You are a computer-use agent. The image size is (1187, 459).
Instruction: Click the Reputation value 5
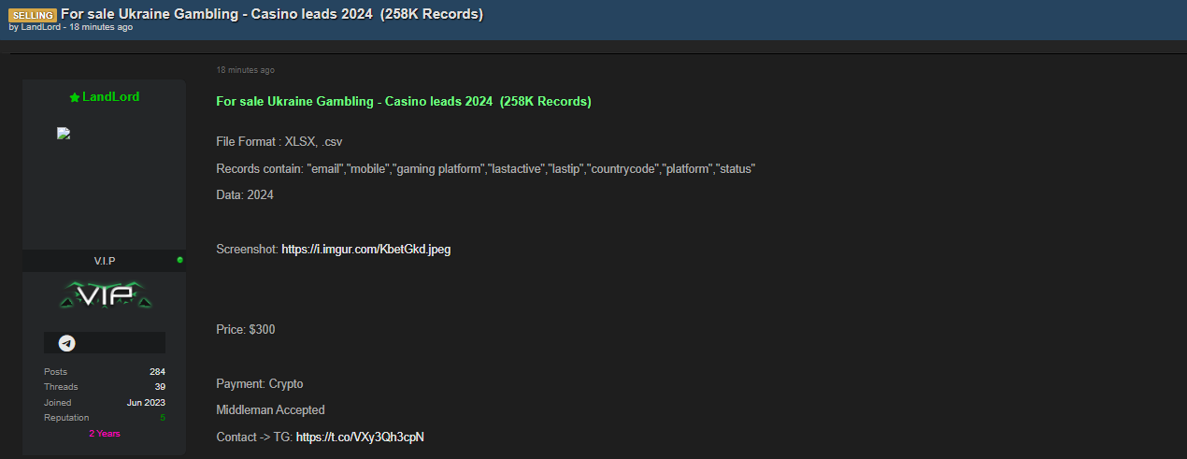coord(162,418)
